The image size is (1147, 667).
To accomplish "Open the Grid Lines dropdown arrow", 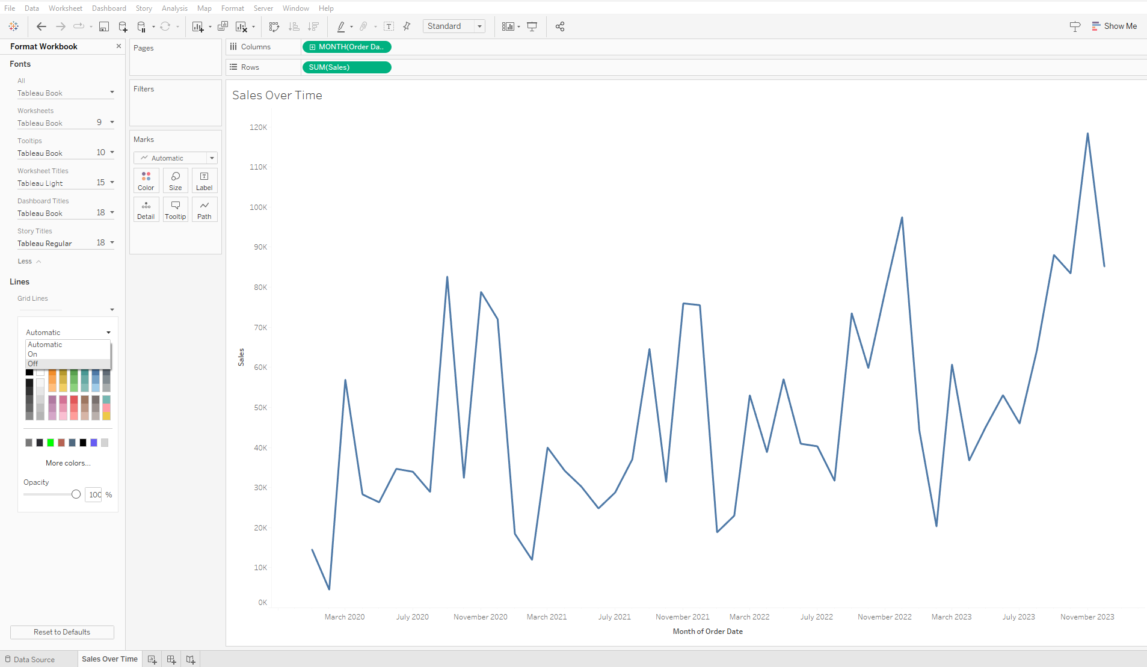I will [x=112, y=310].
